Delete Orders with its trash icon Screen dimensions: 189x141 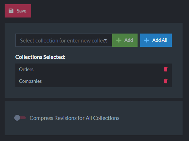[166, 69]
